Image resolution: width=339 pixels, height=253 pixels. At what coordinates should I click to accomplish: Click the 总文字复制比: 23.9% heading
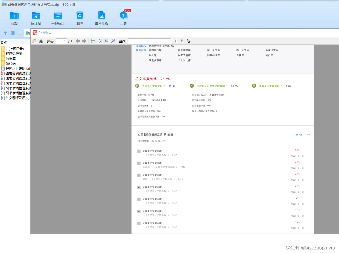[153, 79]
